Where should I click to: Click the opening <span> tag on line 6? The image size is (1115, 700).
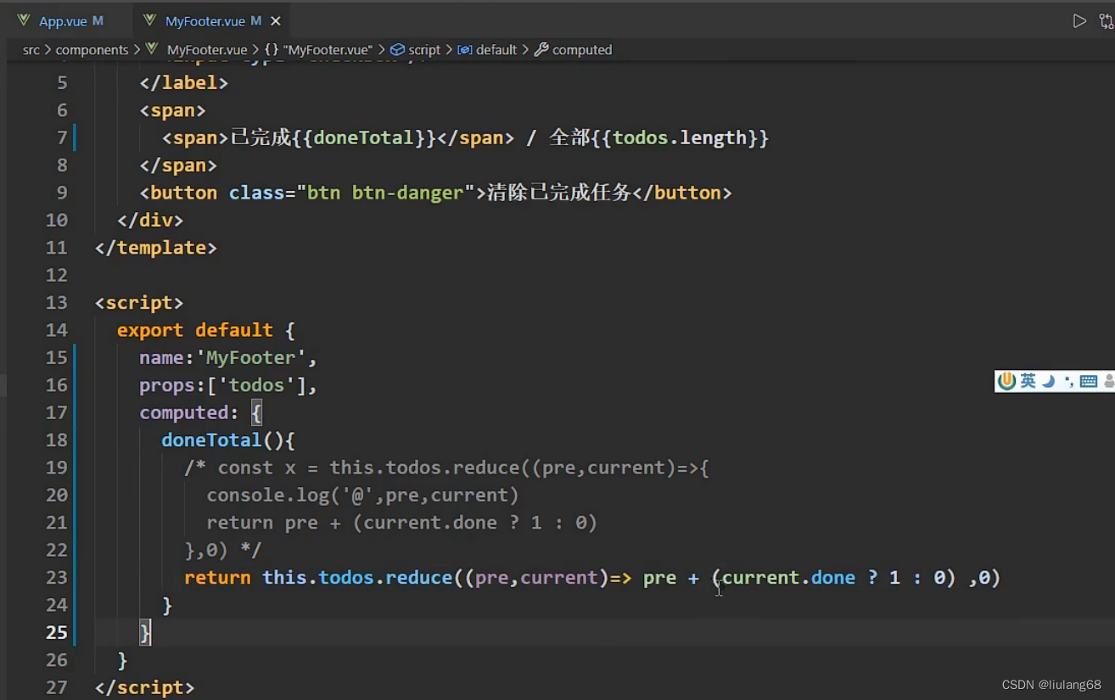coord(173,110)
